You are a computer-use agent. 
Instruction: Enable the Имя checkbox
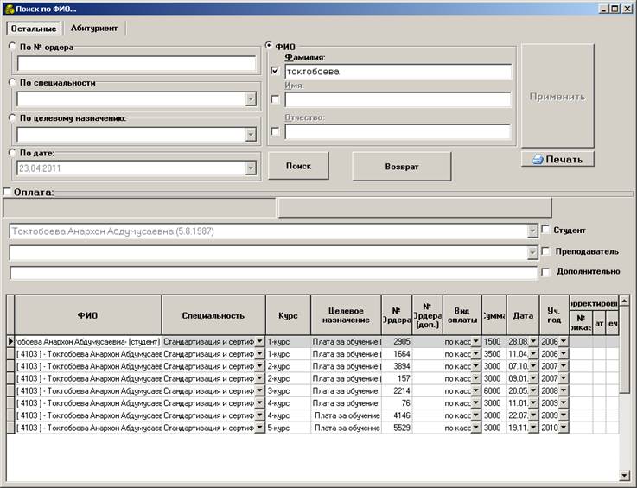(275, 99)
